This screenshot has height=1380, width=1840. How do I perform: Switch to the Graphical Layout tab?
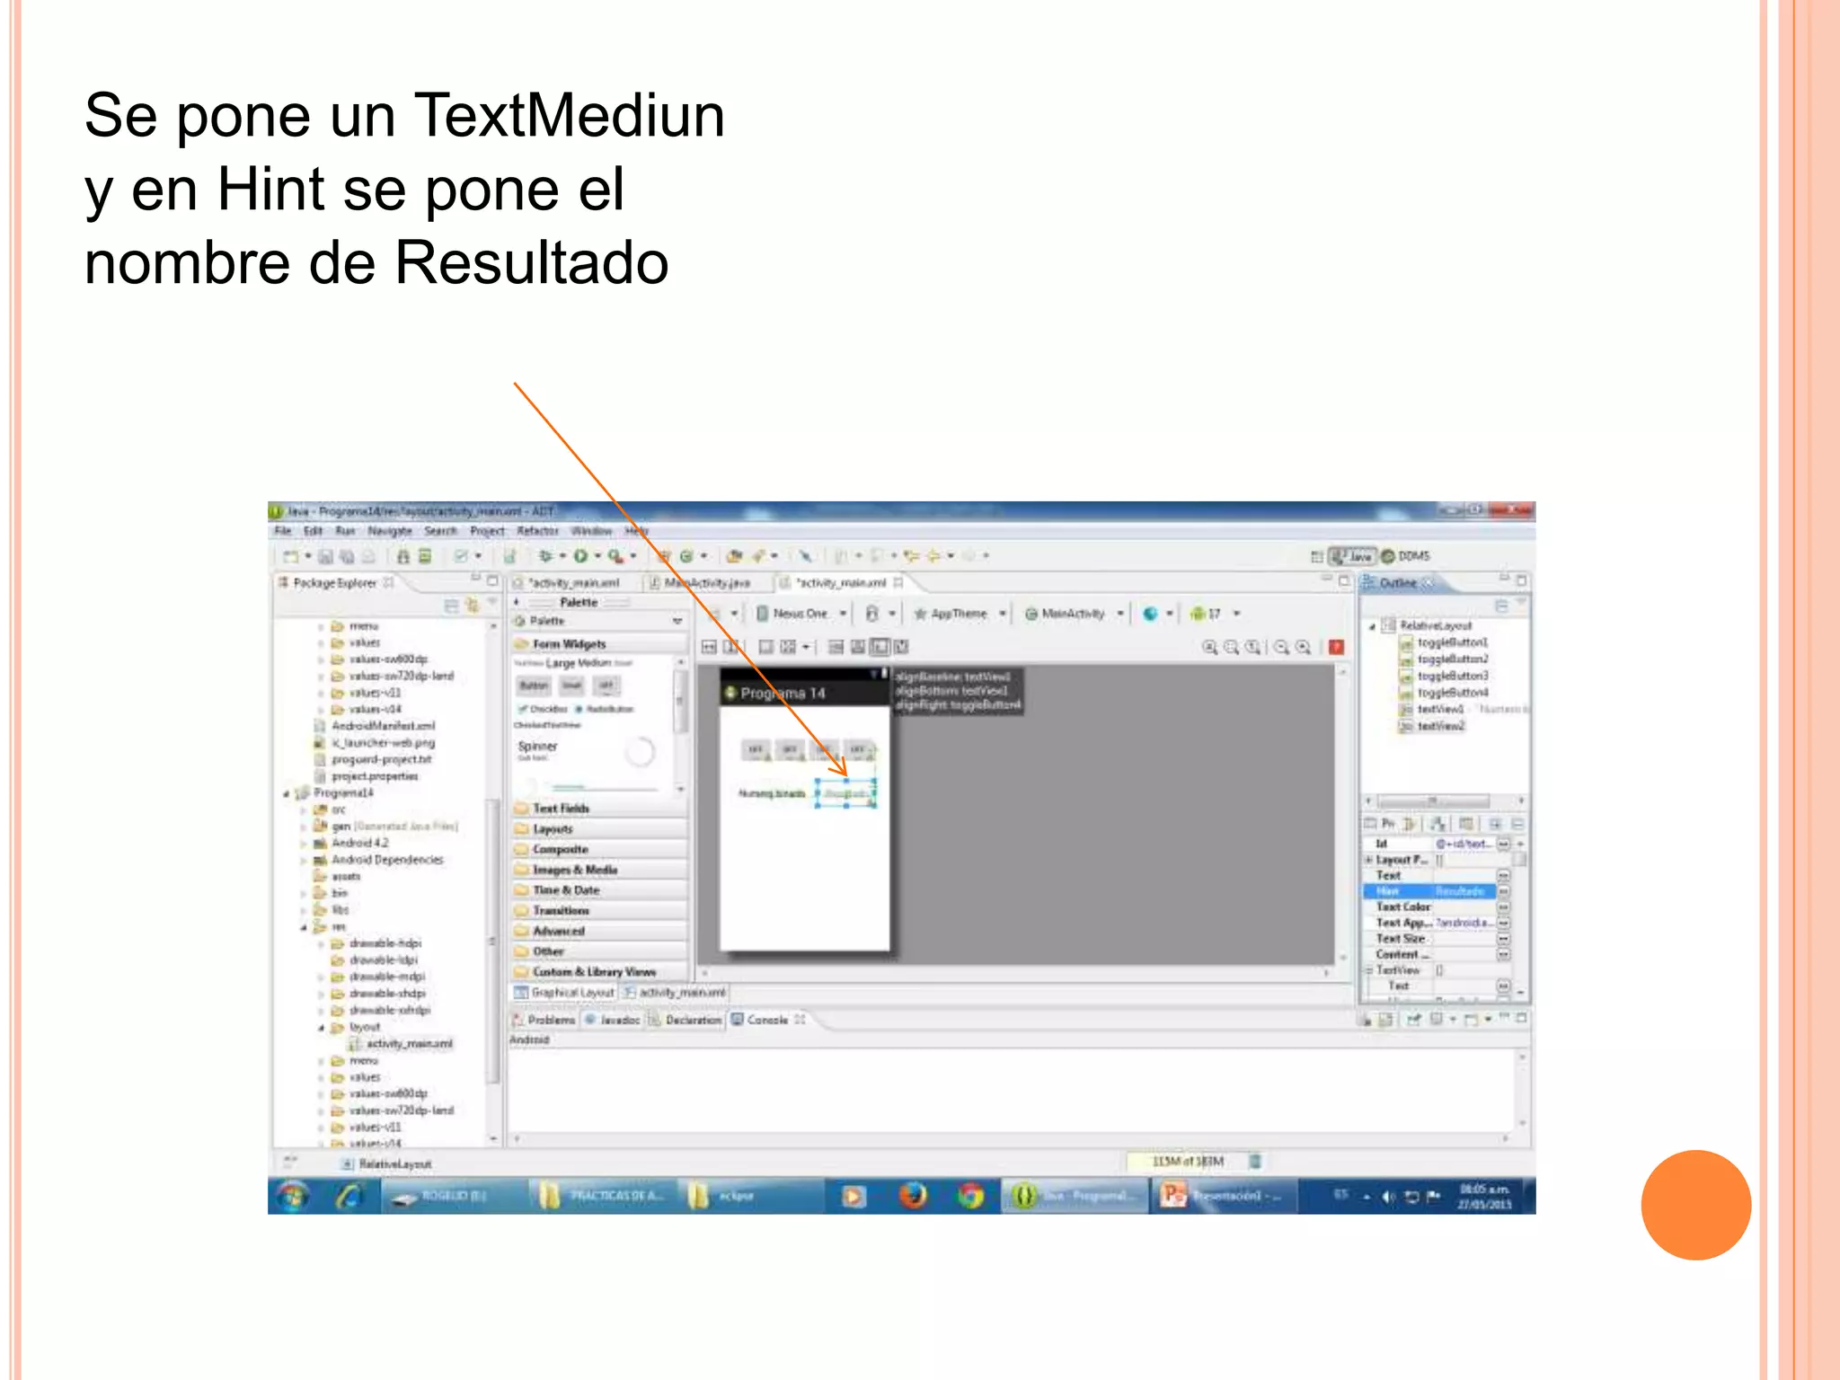tap(564, 993)
